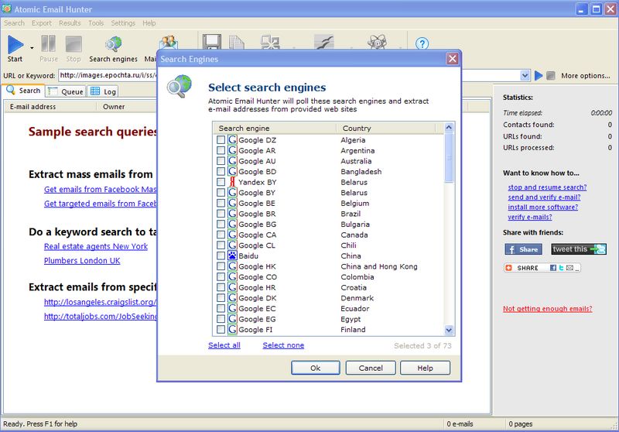This screenshot has width=619, height=432.
Task: Click 'Plumbers London UK' sample link
Action: tap(82, 261)
